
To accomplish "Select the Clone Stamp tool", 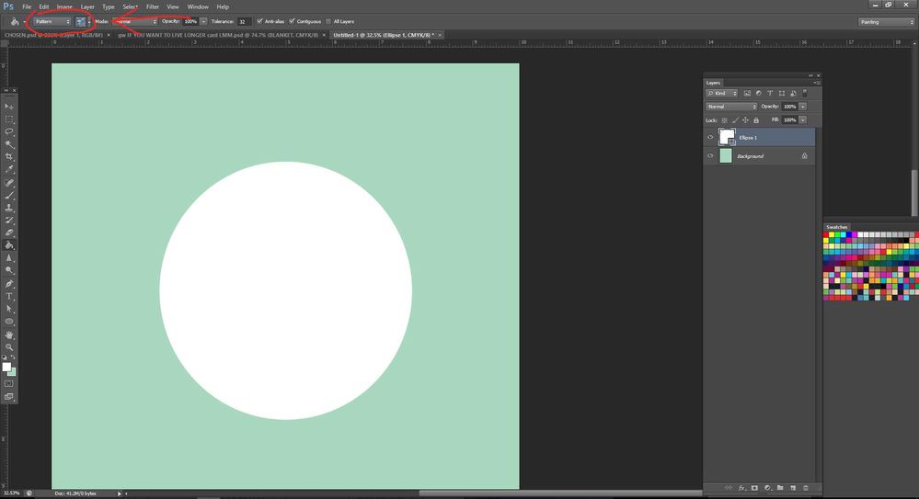I will coord(9,208).
